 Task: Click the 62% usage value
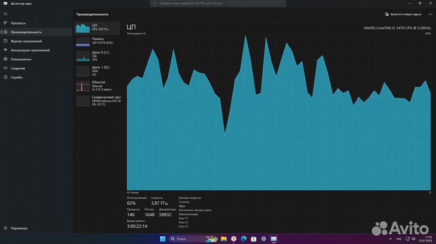pyautogui.click(x=131, y=204)
